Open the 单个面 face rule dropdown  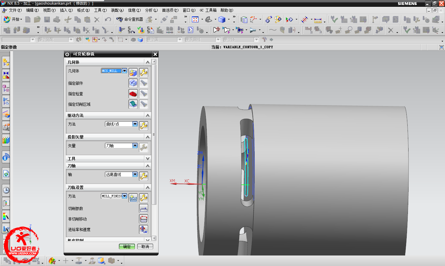[180, 40]
